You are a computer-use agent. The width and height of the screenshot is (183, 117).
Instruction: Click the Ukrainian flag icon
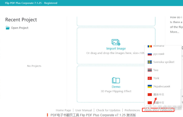[150, 86]
